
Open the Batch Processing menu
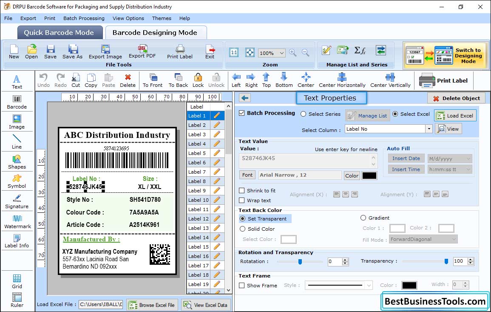point(84,18)
